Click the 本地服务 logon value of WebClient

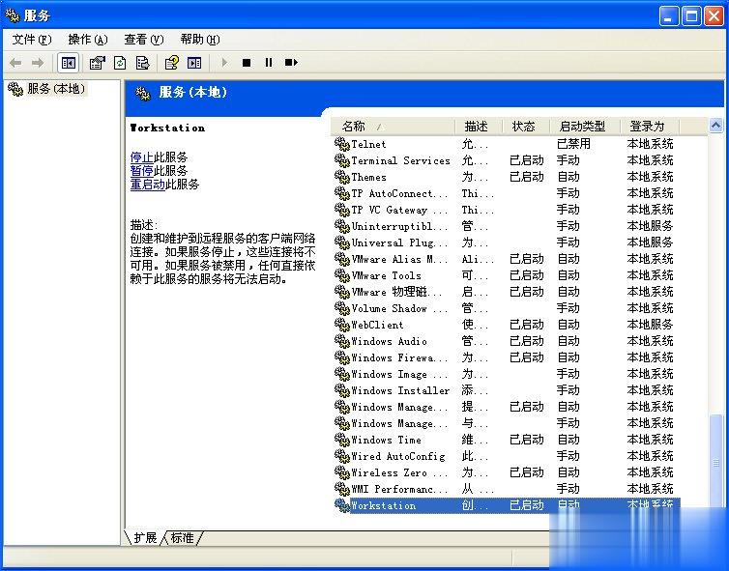(x=650, y=325)
